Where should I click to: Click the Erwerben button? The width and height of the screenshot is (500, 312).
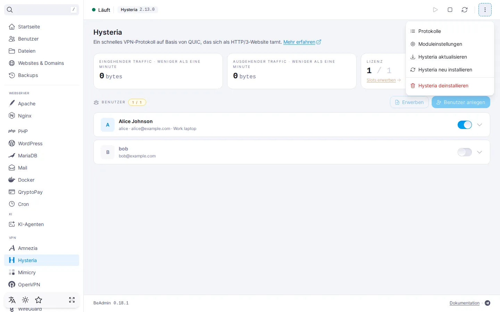click(x=409, y=102)
